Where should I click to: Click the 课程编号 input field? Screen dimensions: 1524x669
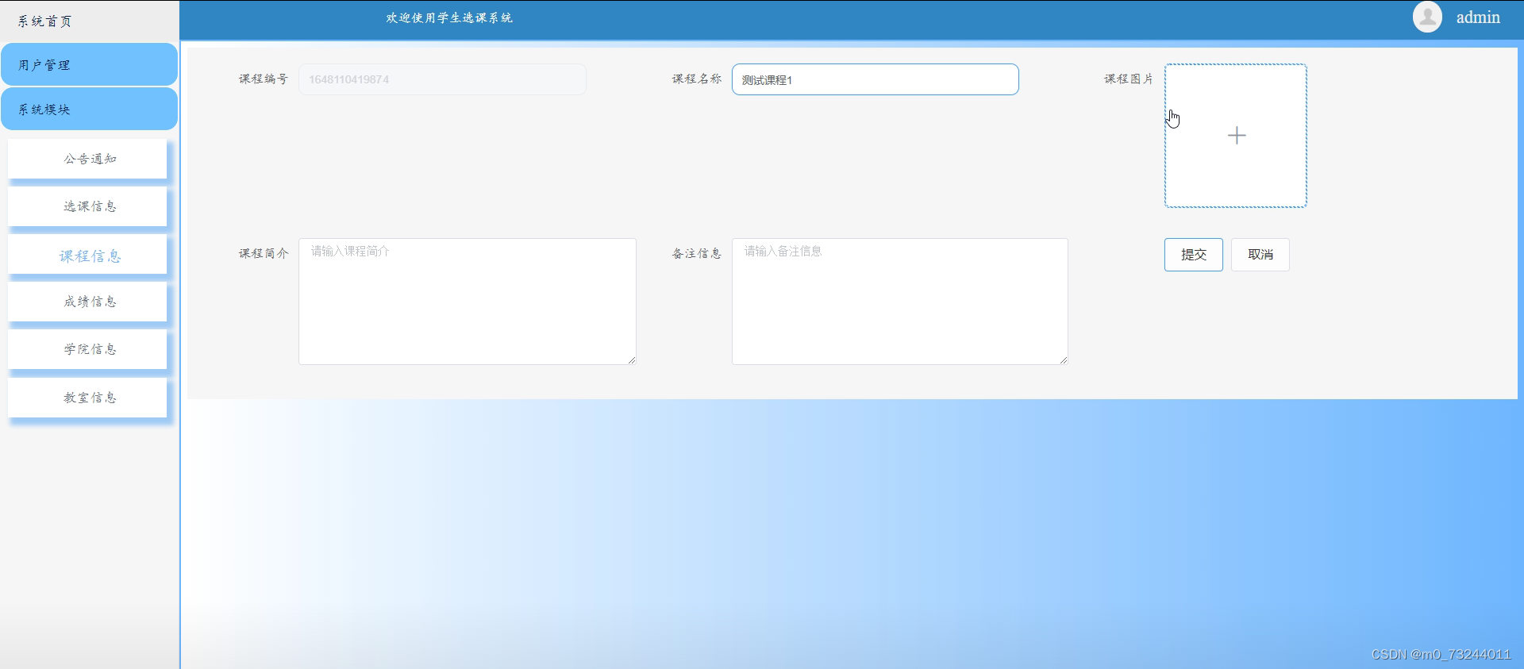pyautogui.click(x=442, y=79)
